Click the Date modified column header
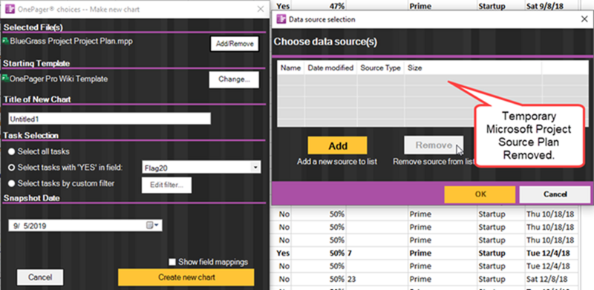The width and height of the screenshot is (594, 290). tap(330, 68)
